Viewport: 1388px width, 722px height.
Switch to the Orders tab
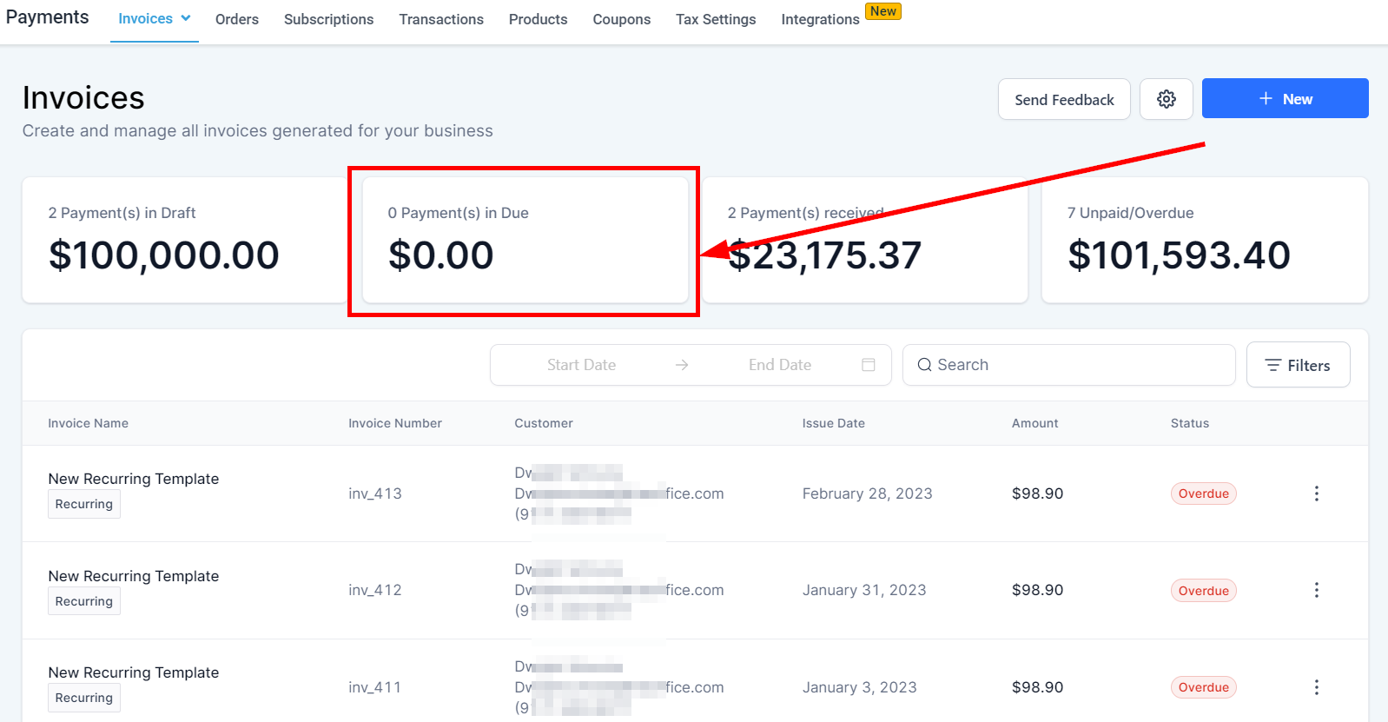click(x=237, y=19)
